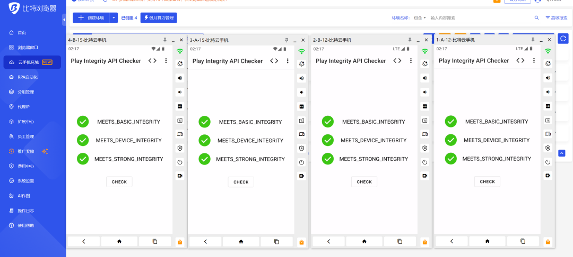Click code brackets icon in 2-B-12 phone
The width and height of the screenshot is (573, 257).
pyautogui.click(x=397, y=61)
